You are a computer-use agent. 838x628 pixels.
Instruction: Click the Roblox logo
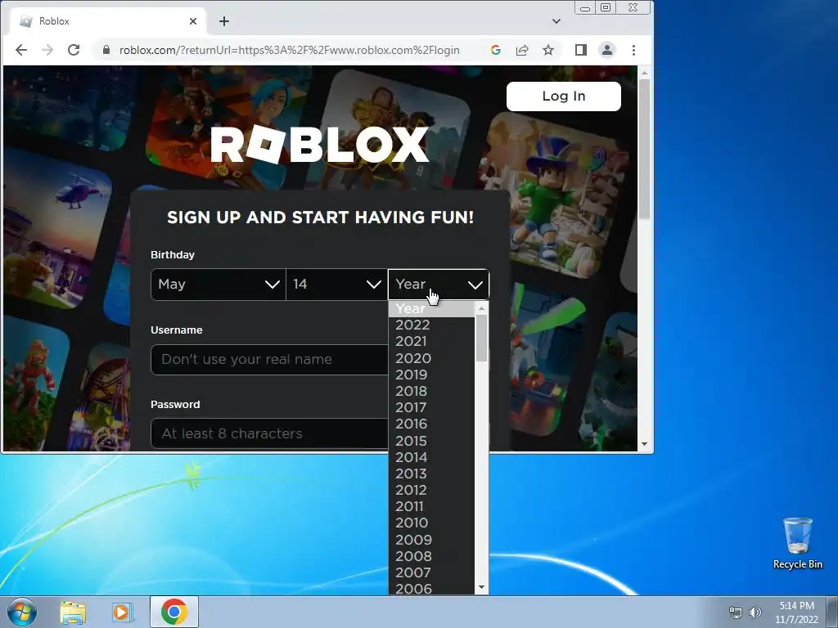[320, 144]
